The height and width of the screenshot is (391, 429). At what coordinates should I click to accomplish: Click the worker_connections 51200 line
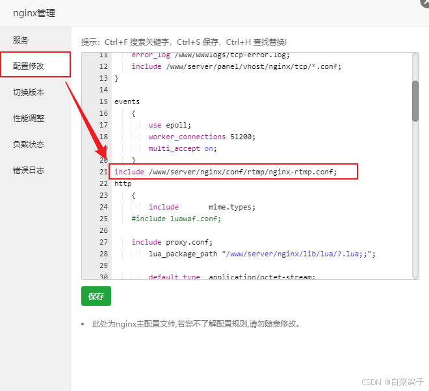pos(201,137)
